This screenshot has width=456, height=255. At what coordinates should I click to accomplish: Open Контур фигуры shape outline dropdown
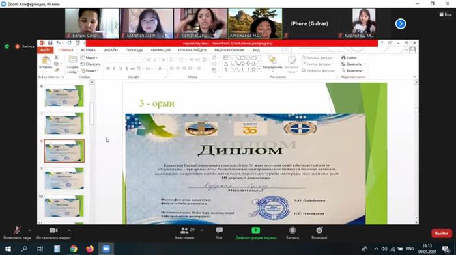click(x=318, y=64)
